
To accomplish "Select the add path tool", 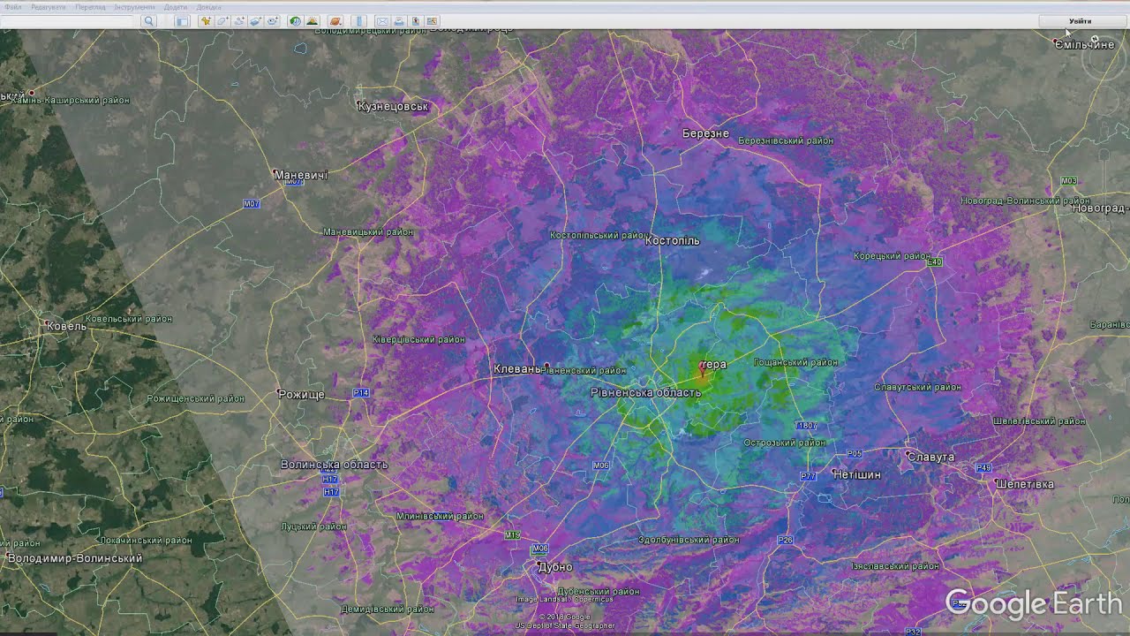I will click(239, 21).
